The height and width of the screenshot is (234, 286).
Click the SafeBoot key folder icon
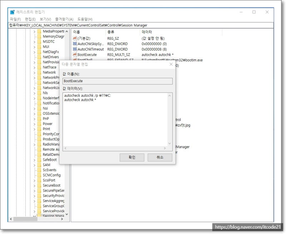(x=39, y=160)
